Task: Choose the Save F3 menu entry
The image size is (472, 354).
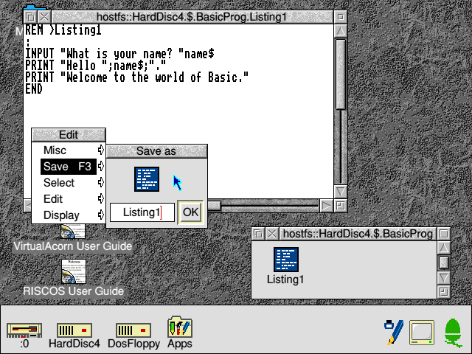Action: [x=69, y=166]
